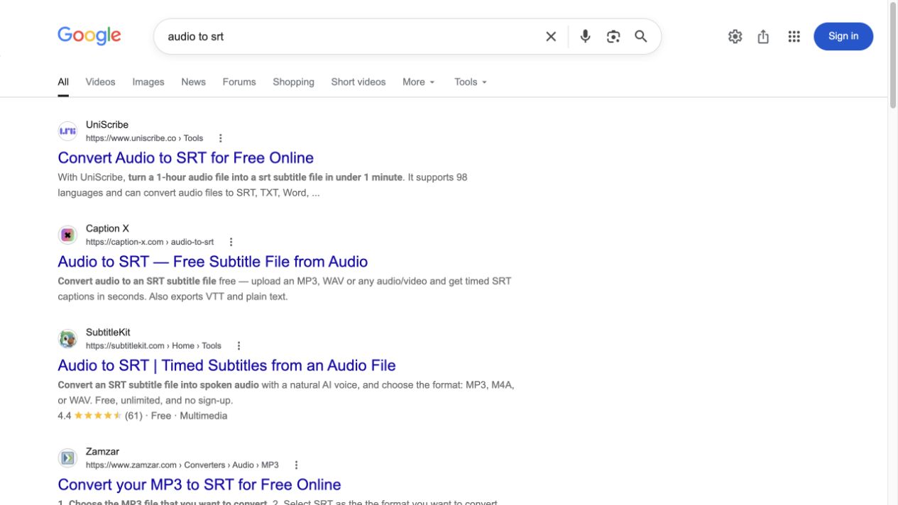Click the Zamzar site name text

click(x=102, y=452)
